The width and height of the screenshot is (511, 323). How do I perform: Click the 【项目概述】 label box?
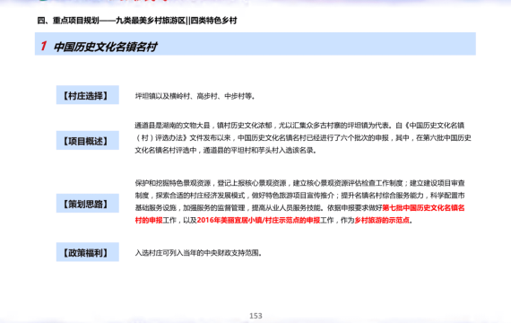87,141
